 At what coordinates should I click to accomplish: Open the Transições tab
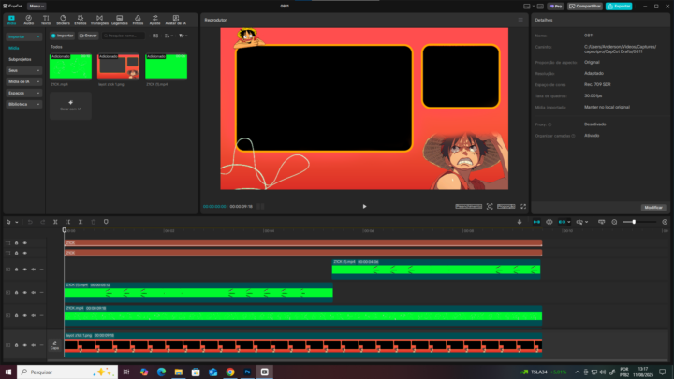[x=99, y=20]
